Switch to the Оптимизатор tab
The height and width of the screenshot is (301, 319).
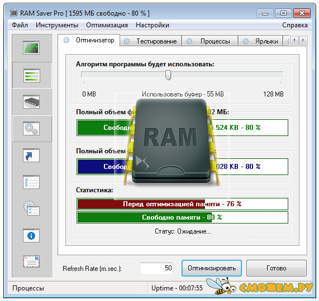point(89,40)
